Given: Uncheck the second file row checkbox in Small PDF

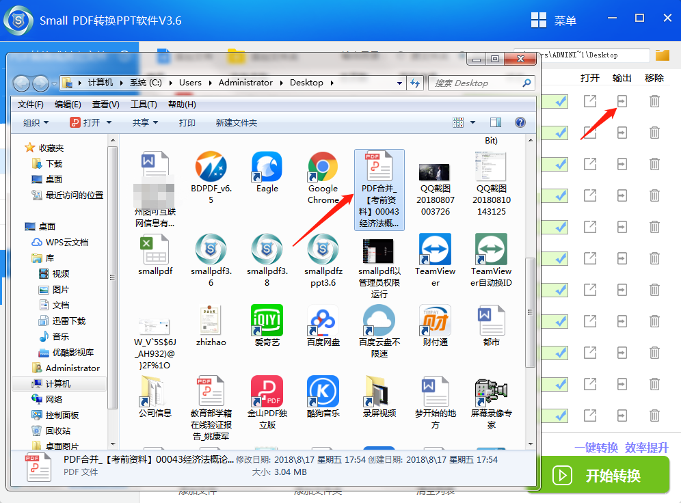Looking at the screenshot, I should coord(560,133).
